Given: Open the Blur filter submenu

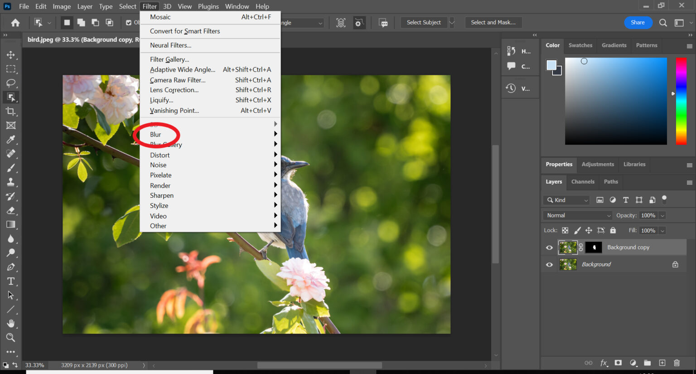Looking at the screenshot, I should tap(155, 134).
